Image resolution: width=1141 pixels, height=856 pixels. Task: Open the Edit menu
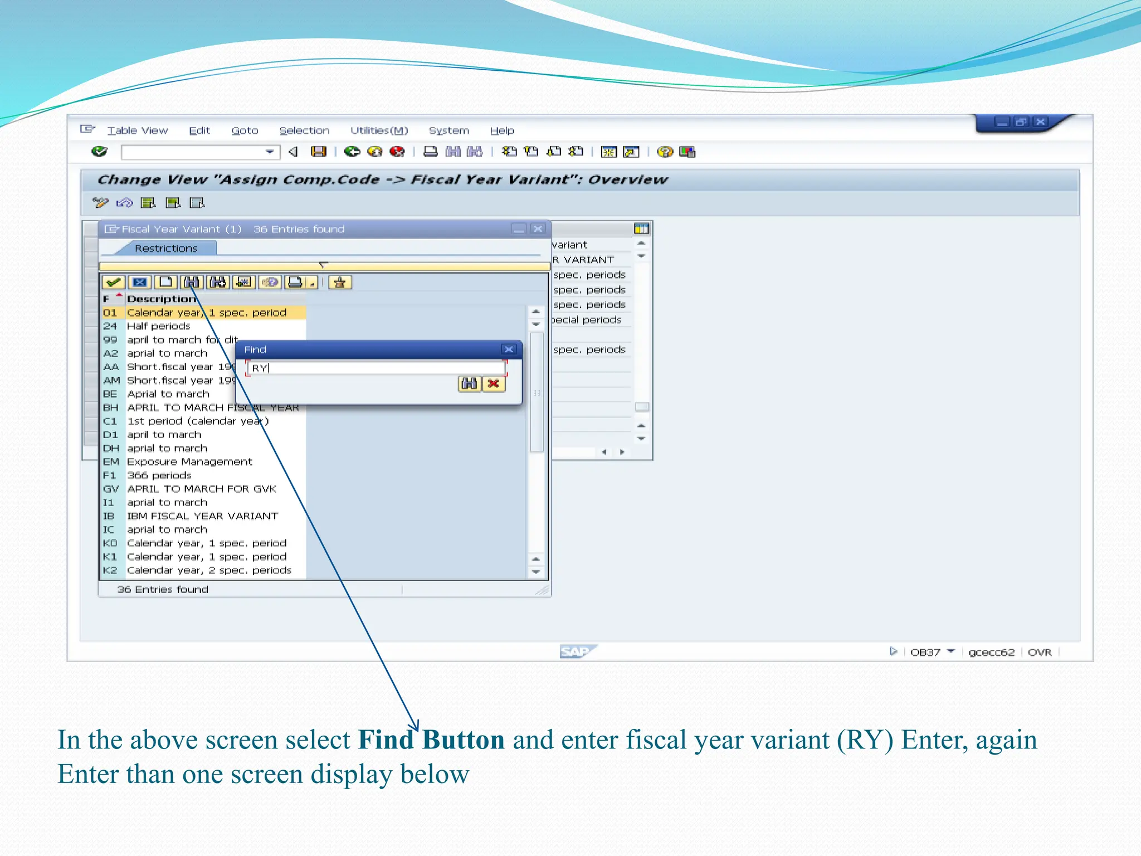199,130
